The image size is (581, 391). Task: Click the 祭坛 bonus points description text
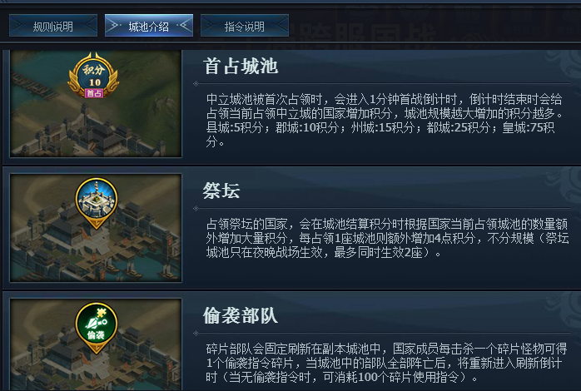[387, 238]
